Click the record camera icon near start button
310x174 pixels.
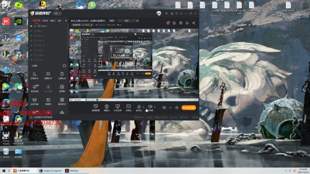[164, 108]
